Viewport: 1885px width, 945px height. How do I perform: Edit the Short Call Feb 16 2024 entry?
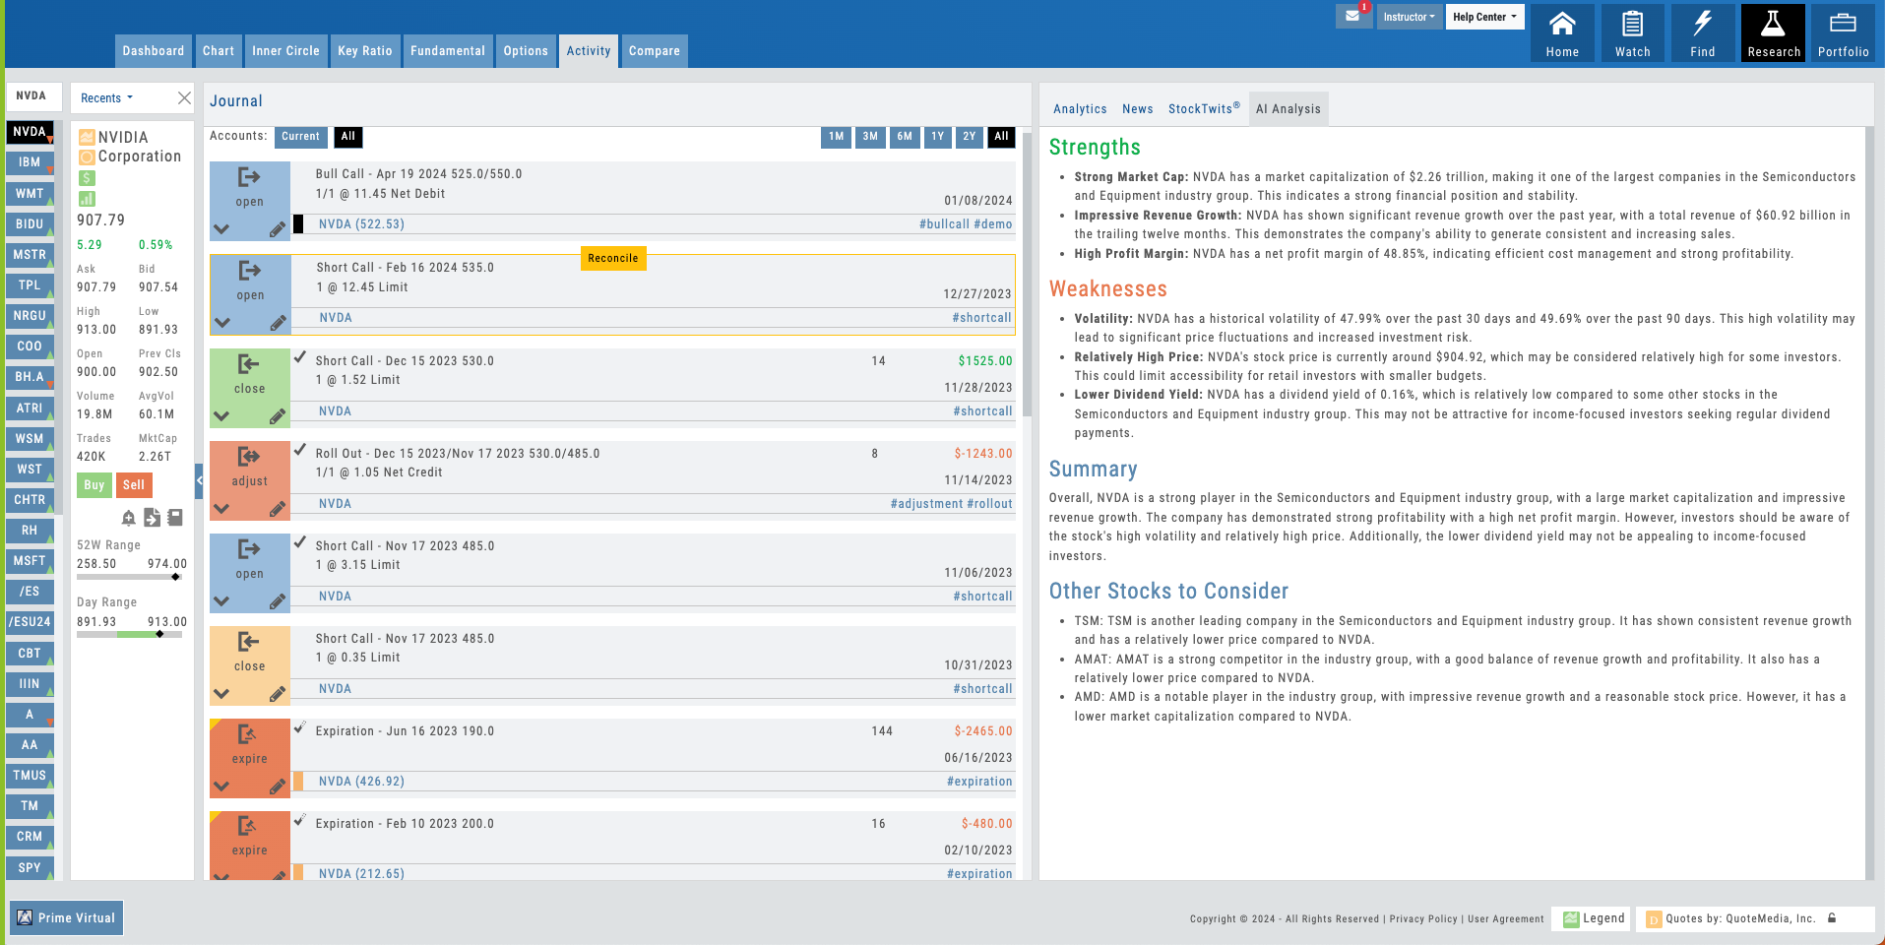point(279,323)
